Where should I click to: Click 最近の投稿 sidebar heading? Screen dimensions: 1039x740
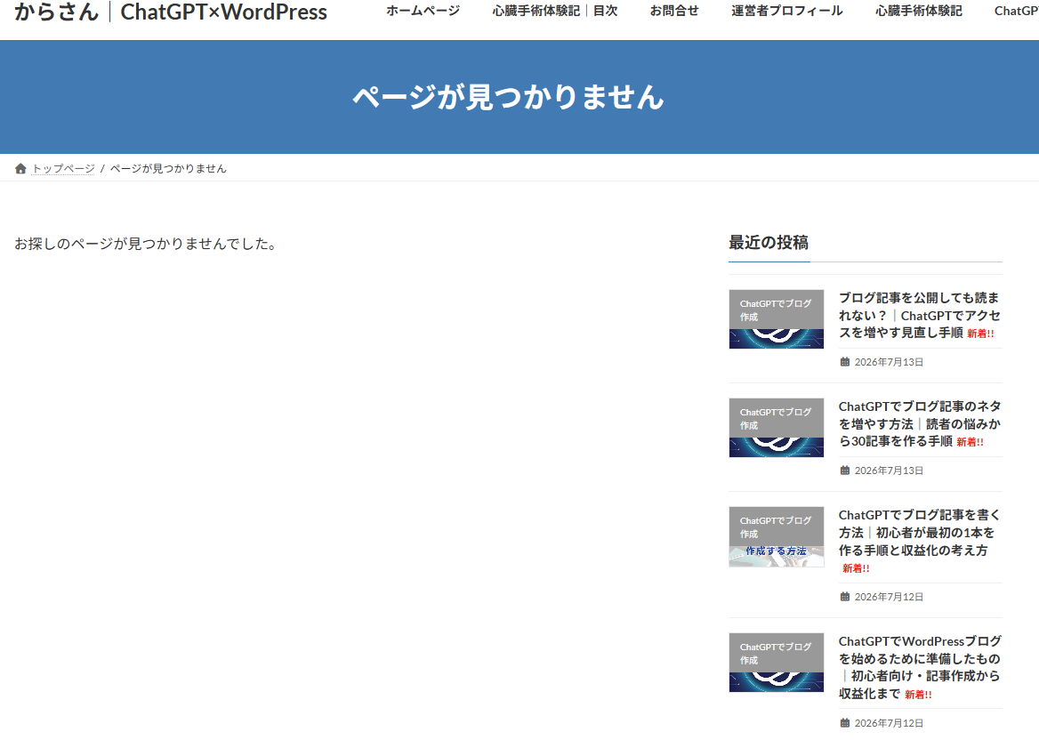(769, 243)
